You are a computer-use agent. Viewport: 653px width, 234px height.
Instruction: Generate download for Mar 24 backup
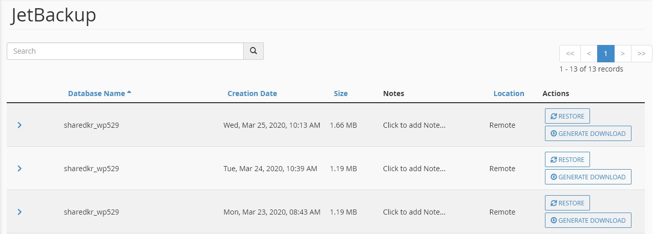click(588, 177)
